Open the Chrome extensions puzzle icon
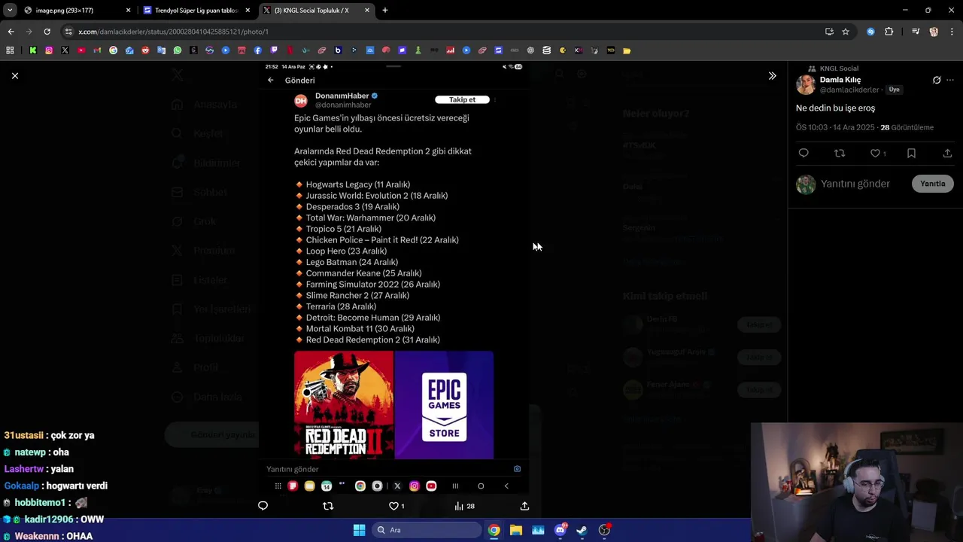 click(x=889, y=32)
